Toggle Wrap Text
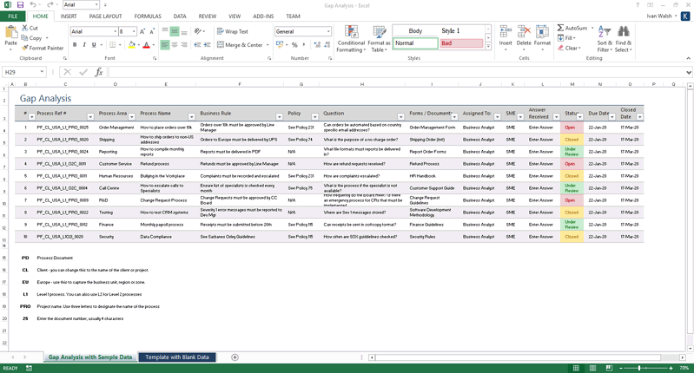The height and width of the screenshot is (373, 694). (233, 31)
